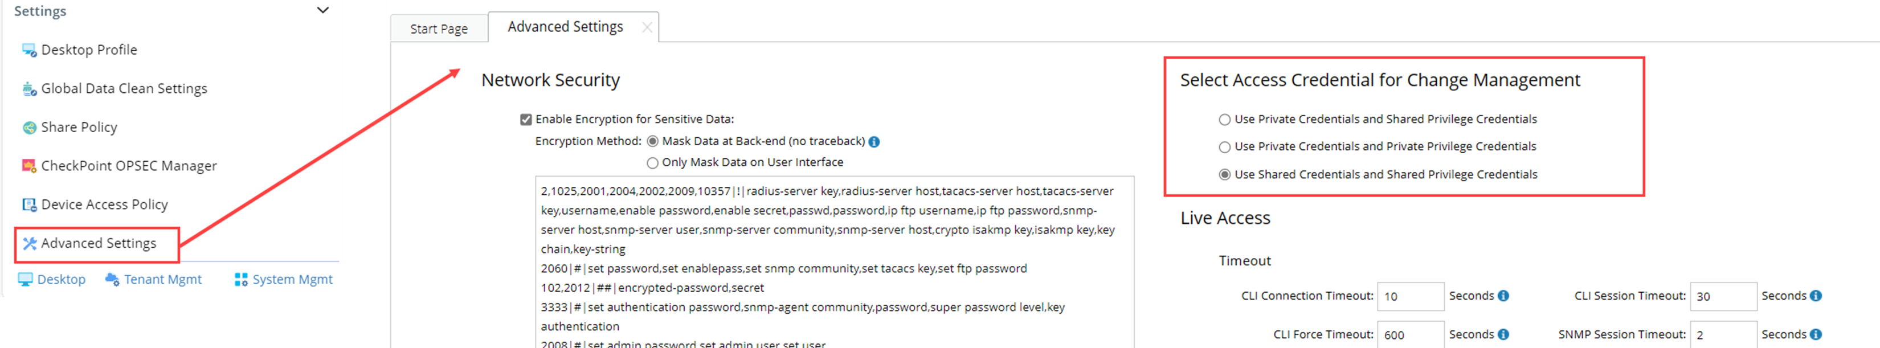This screenshot has height=348, width=1880.
Task: Click info icon beside Mask Data at Back-end
Action: click(x=874, y=141)
